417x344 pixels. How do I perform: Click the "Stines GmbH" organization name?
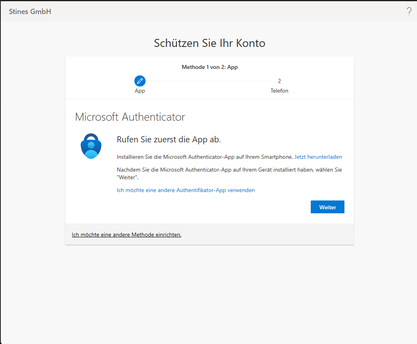pyautogui.click(x=30, y=12)
